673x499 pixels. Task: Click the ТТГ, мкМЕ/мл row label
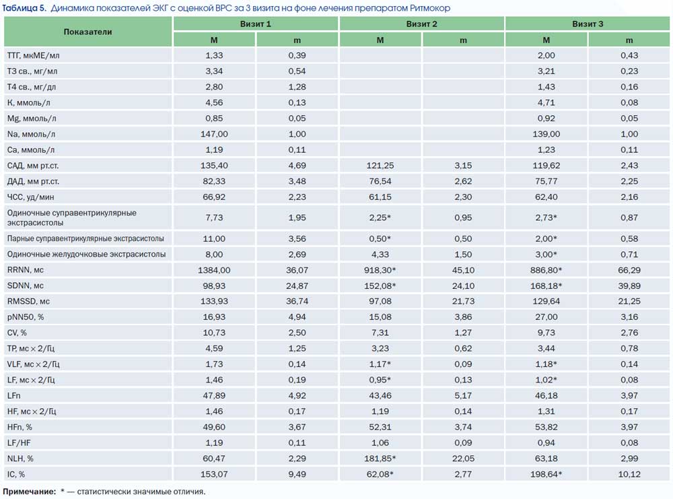[34, 55]
